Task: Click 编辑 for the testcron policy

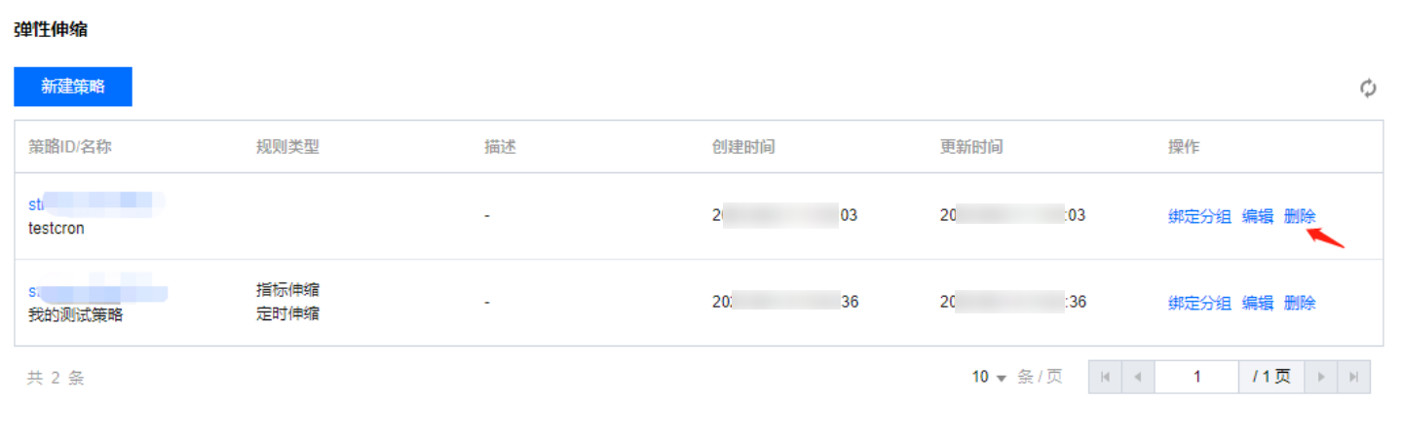Action: click(x=1258, y=216)
